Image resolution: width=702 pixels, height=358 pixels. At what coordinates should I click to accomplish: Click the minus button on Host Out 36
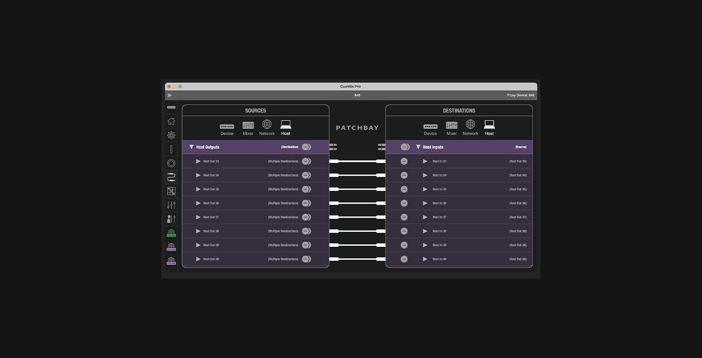pyautogui.click(x=306, y=203)
